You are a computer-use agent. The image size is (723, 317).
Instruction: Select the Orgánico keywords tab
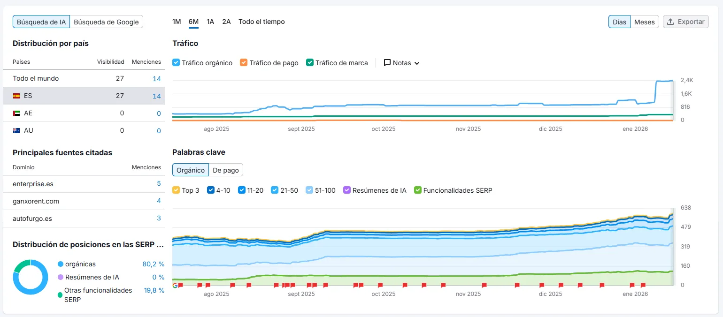[x=191, y=170]
